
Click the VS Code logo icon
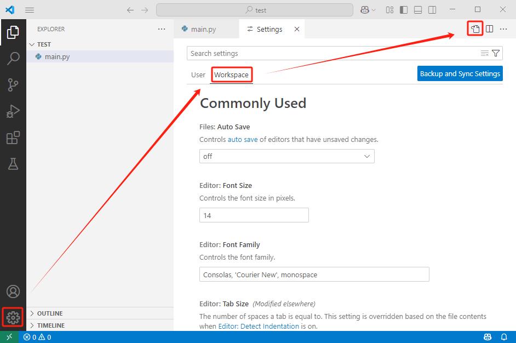10,10
